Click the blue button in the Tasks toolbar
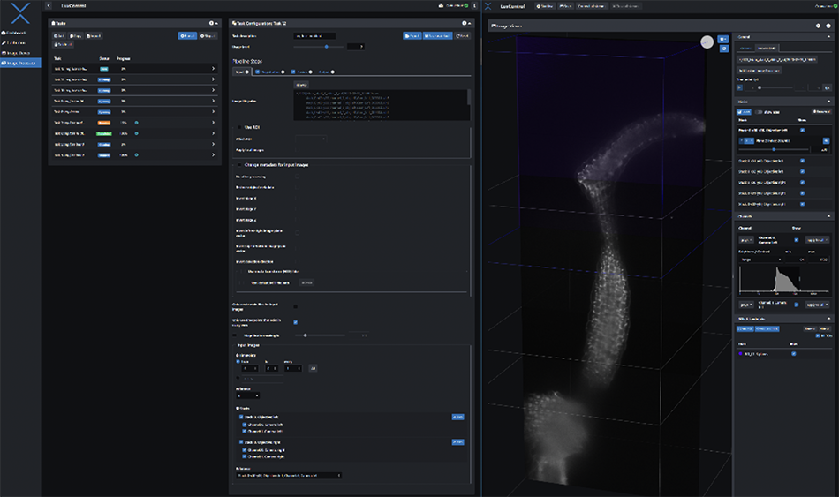The width and height of the screenshot is (839, 497). [187, 36]
